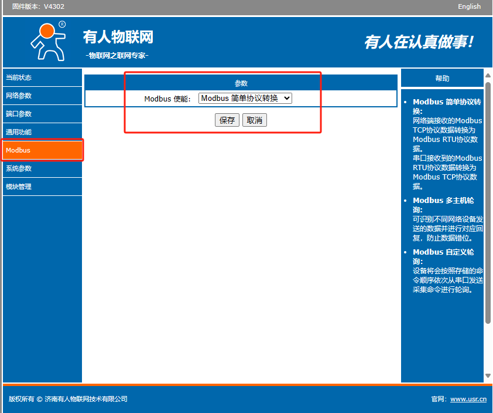Switch language to English
493x413 pixels.
pos(469,6)
